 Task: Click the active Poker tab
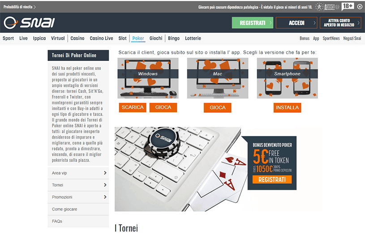coord(138,38)
